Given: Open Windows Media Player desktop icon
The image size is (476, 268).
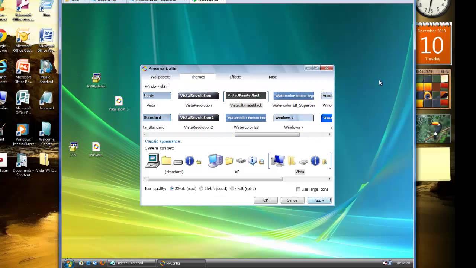Looking at the screenshot, I should [23, 134].
